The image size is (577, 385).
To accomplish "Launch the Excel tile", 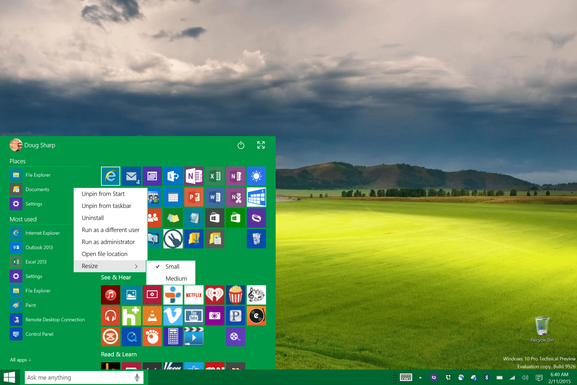I will (215, 176).
